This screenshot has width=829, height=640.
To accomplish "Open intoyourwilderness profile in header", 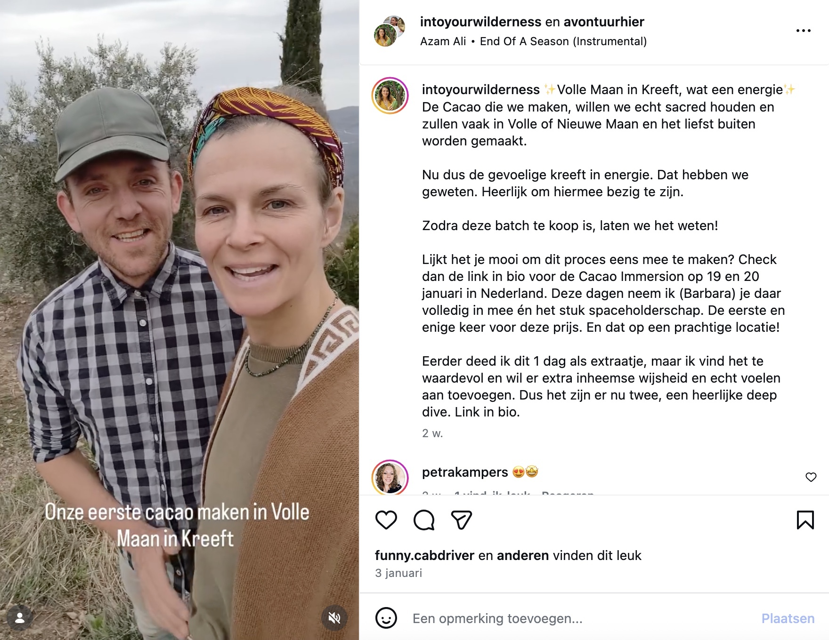I will coord(480,22).
